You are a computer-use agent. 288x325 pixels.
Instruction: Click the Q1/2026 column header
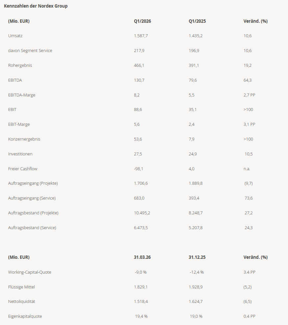[x=142, y=21]
